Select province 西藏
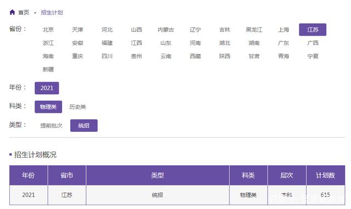 coord(195,56)
